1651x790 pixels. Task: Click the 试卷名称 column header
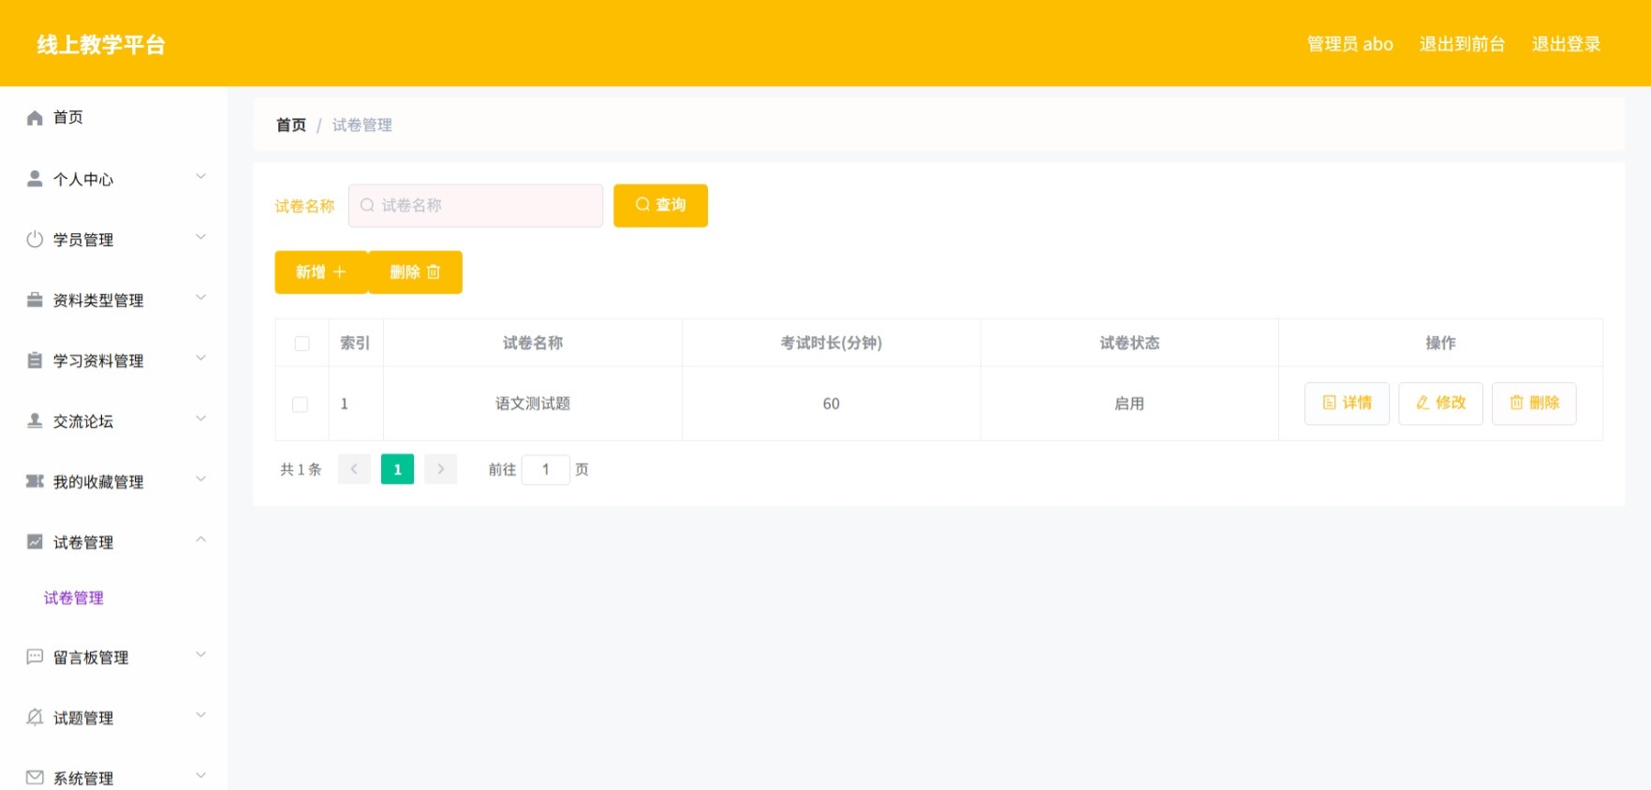(x=533, y=344)
